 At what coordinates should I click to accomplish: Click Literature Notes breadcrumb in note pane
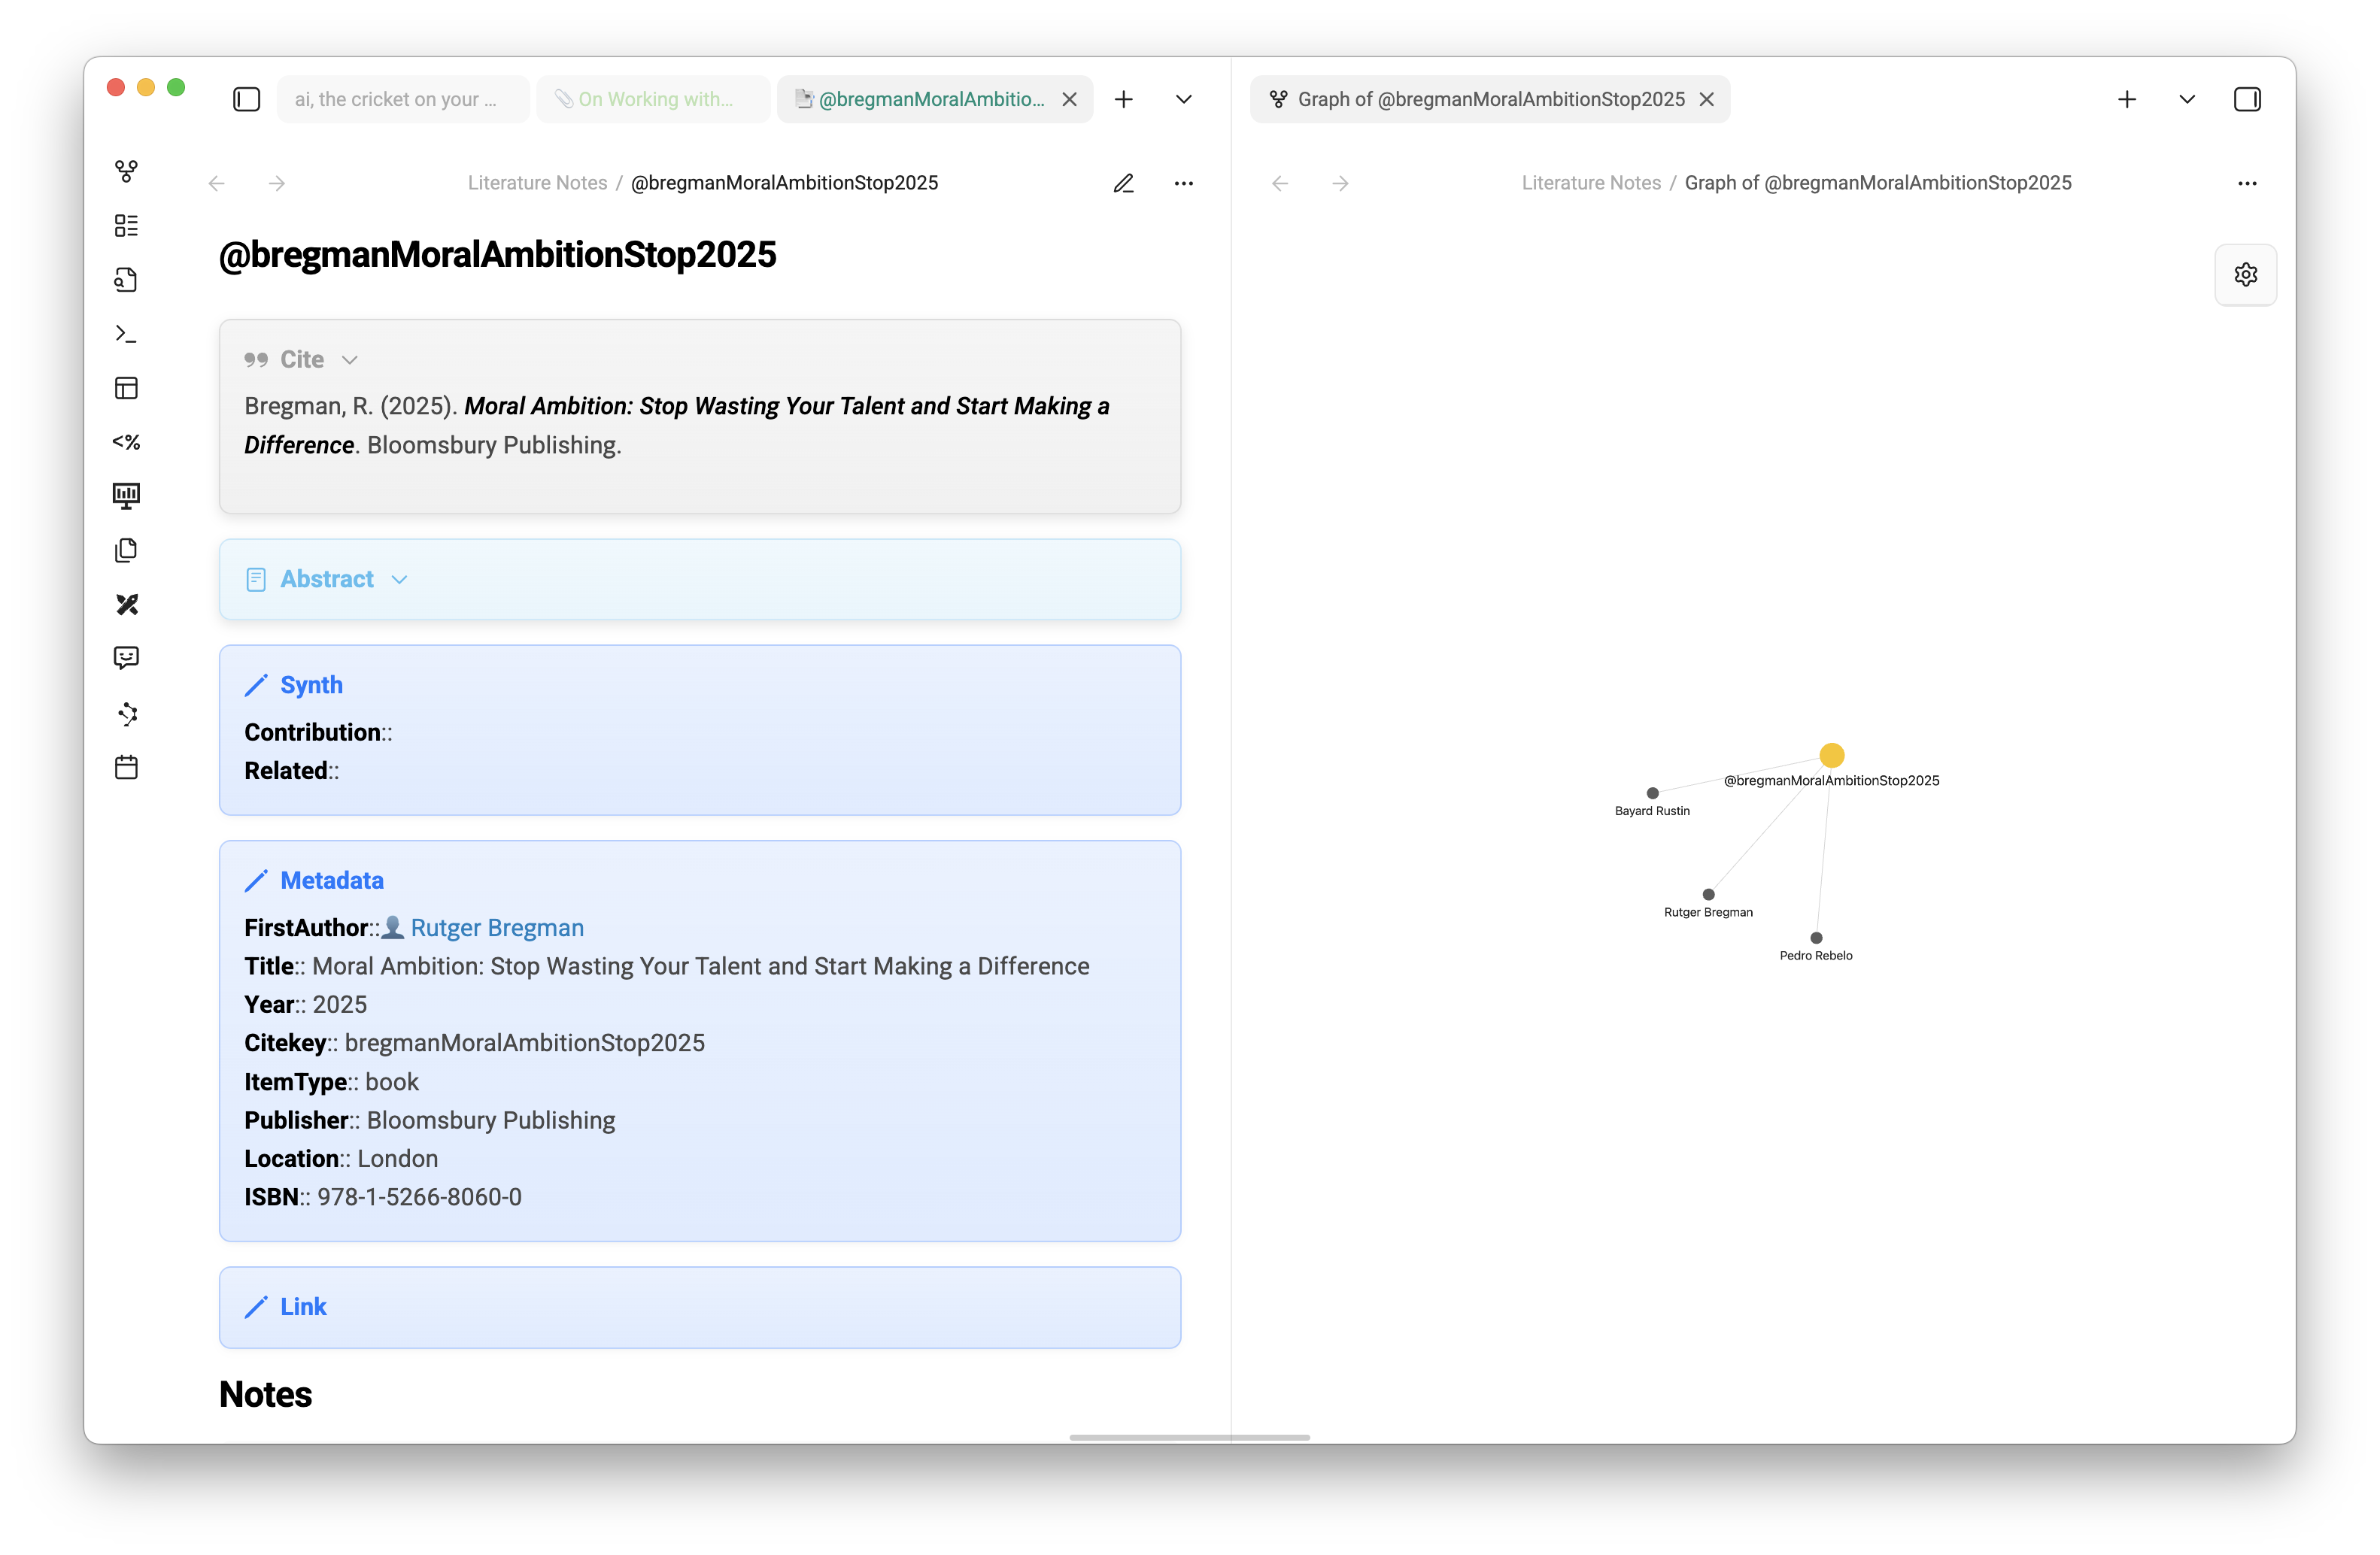click(537, 183)
